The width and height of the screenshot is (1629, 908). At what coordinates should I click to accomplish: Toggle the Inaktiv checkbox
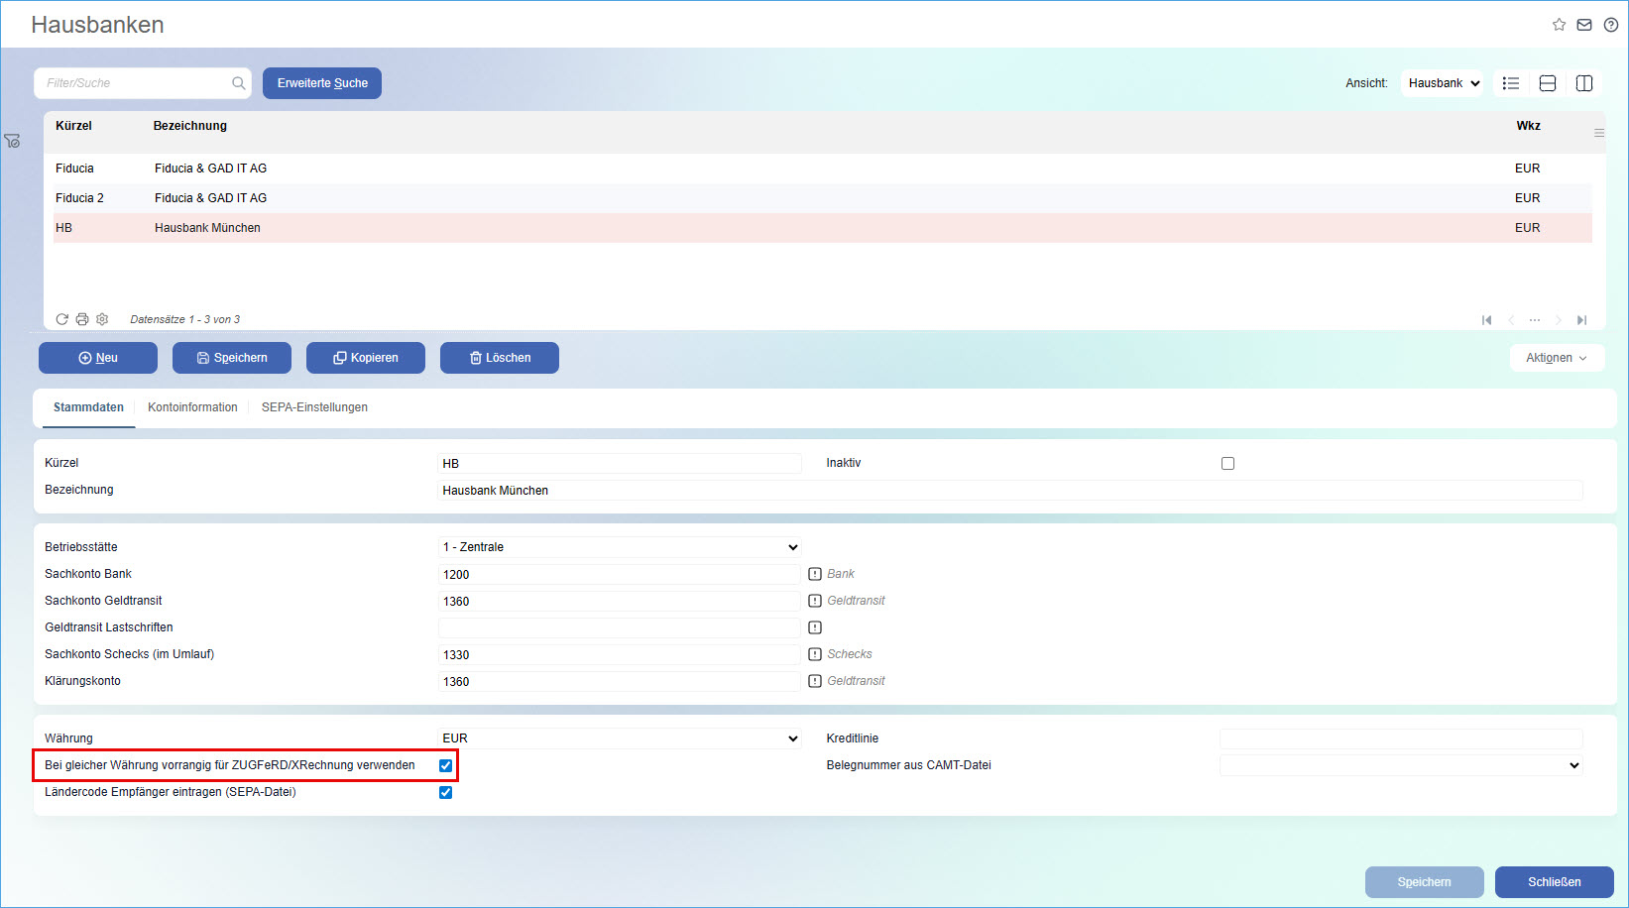(x=1227, y=463)
